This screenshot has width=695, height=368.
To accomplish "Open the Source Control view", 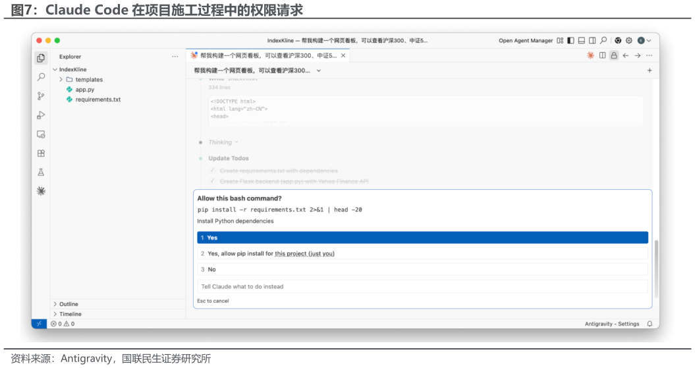I will 41,96.
